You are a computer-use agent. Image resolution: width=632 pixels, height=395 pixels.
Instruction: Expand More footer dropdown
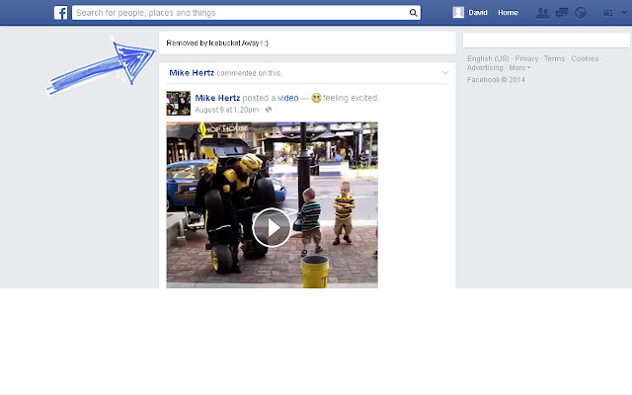point(519,68)
